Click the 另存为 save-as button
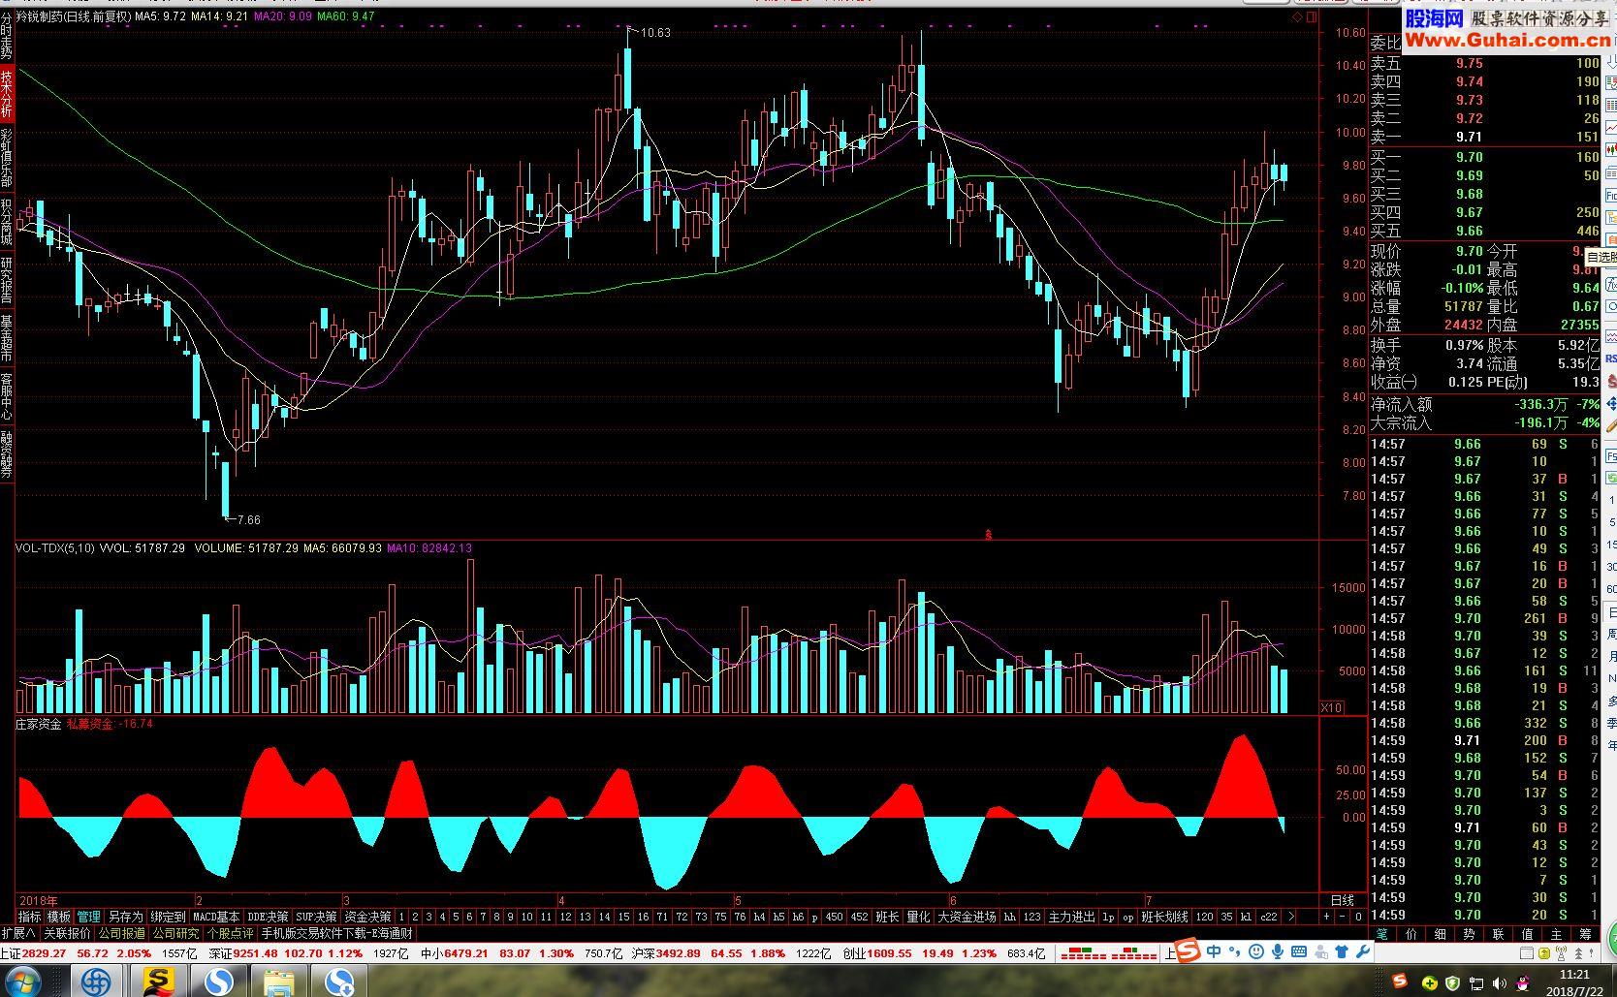1617x997 pixels. point(125,916)
